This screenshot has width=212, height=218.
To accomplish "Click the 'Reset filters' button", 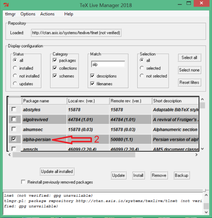I will coord(189,82).
